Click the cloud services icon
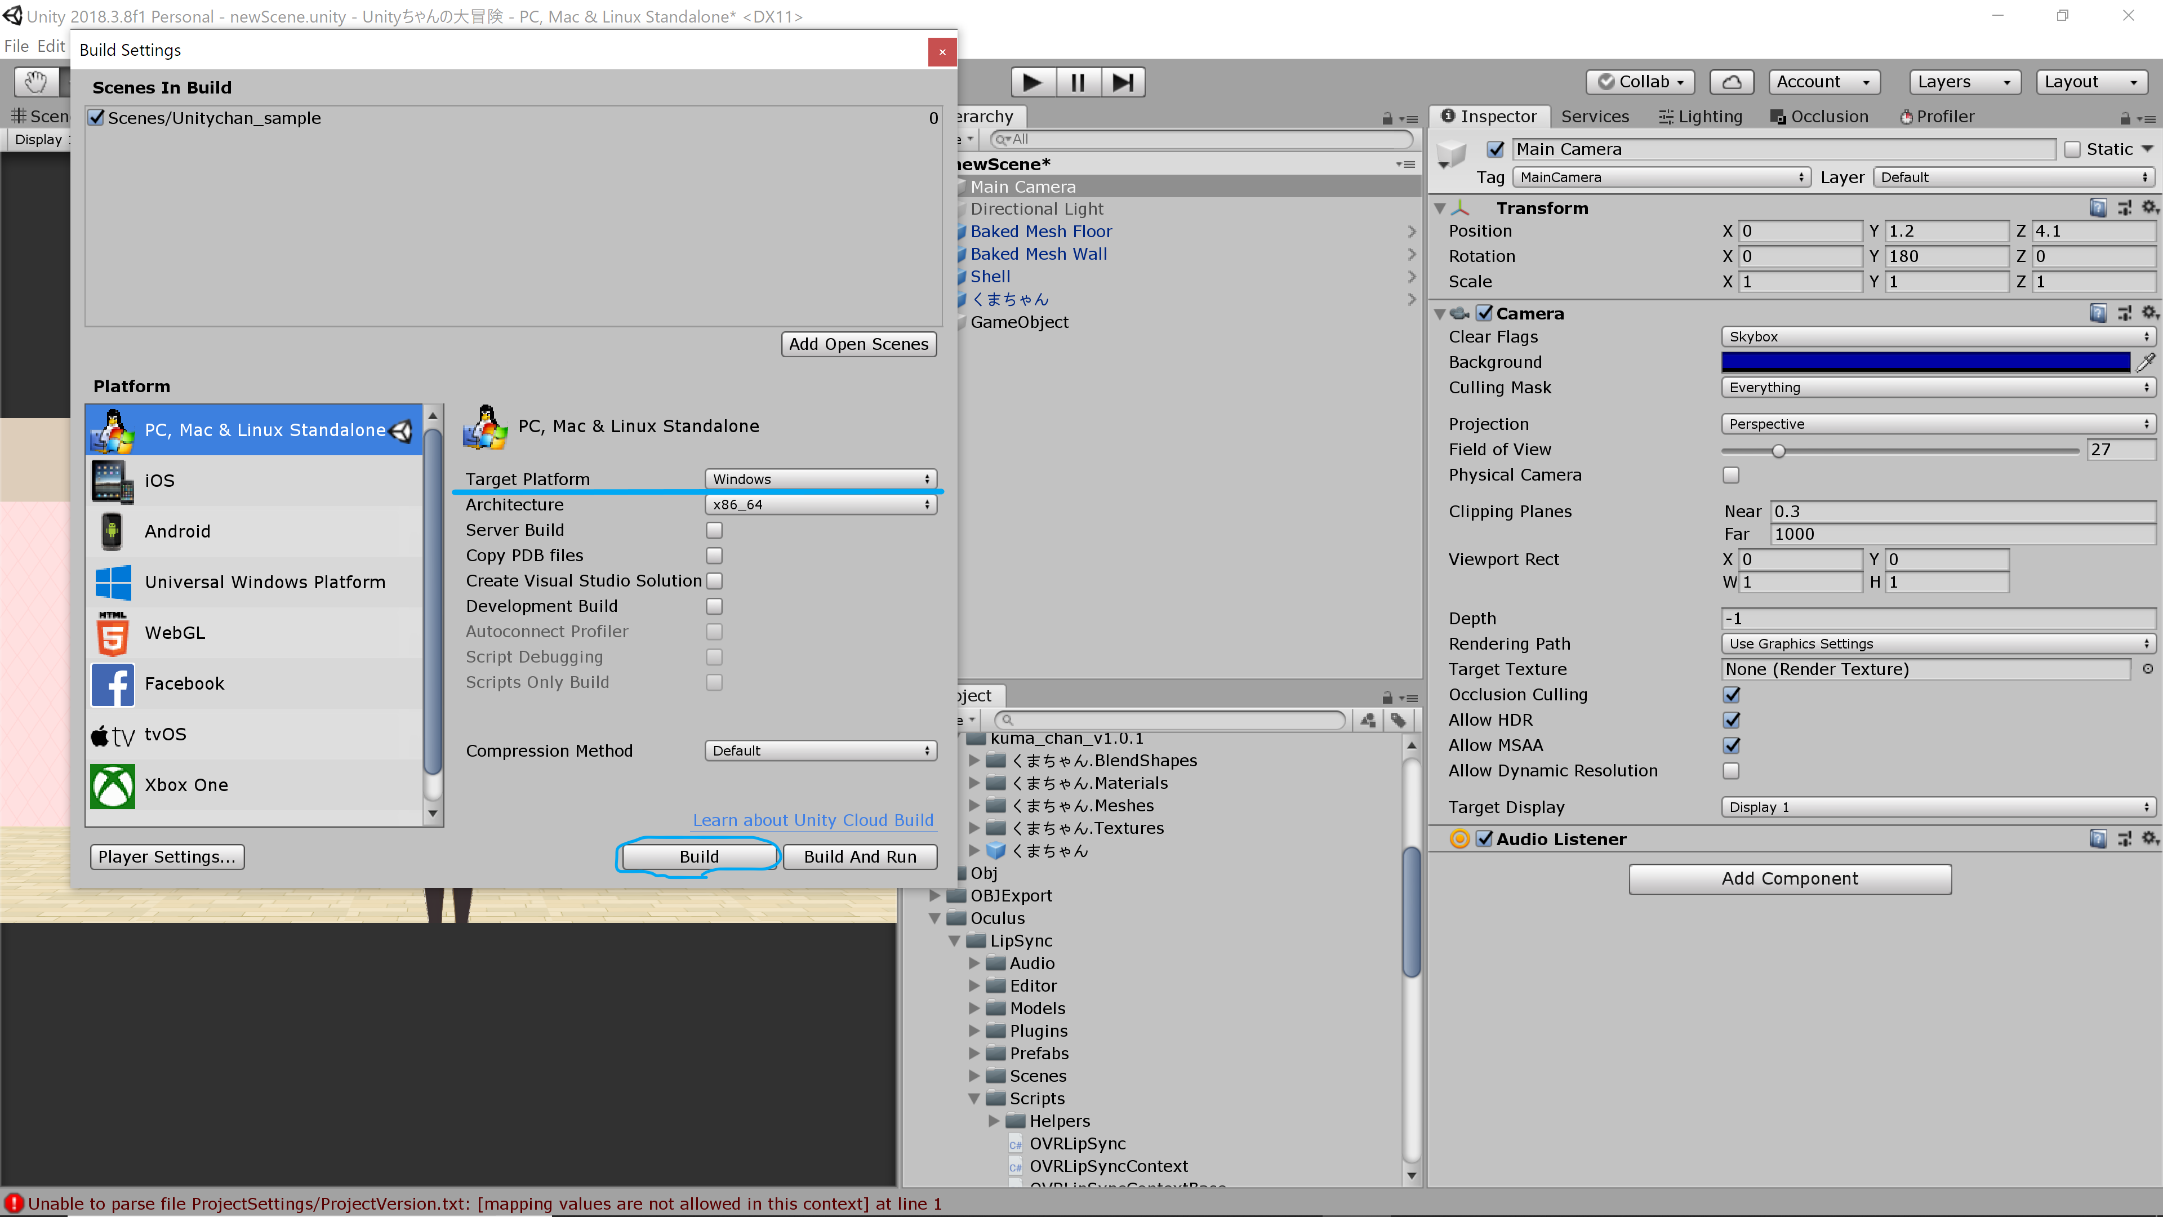The image size is (2163, 1217). point(1732,82)
